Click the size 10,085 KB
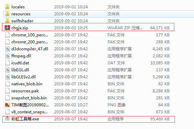194x129 pixels. (160, 63)
